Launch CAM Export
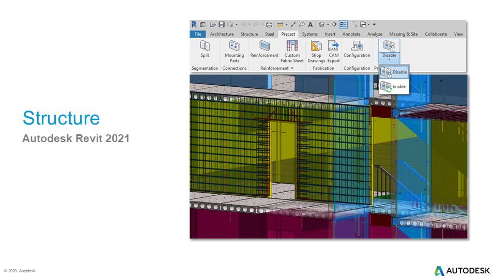Screen dimensions: 496x279 [x=333, y=51]
